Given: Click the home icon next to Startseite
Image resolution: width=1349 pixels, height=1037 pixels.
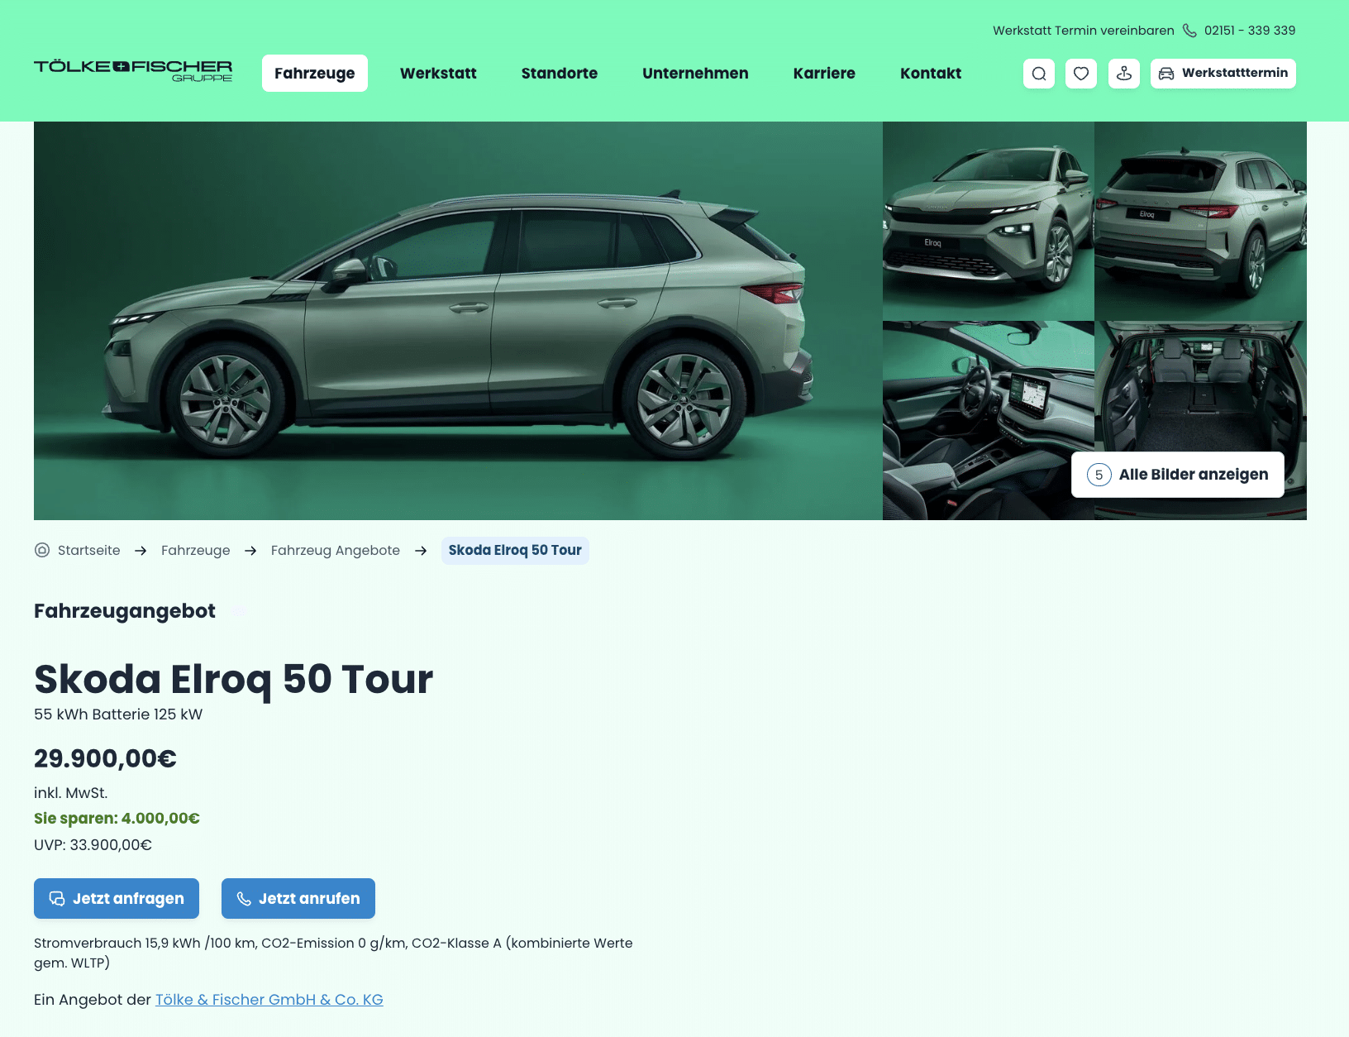Looking at the screenshot, I should click(42, 550).
